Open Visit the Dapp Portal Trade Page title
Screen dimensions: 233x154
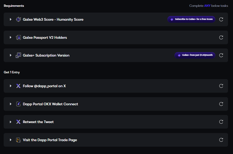tap(50, 140)
